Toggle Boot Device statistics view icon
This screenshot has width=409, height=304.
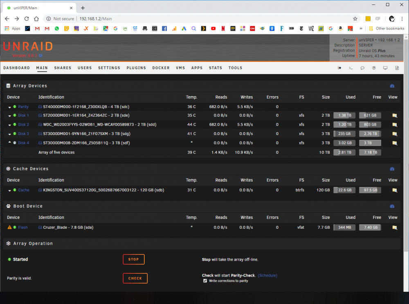point(392,206)
